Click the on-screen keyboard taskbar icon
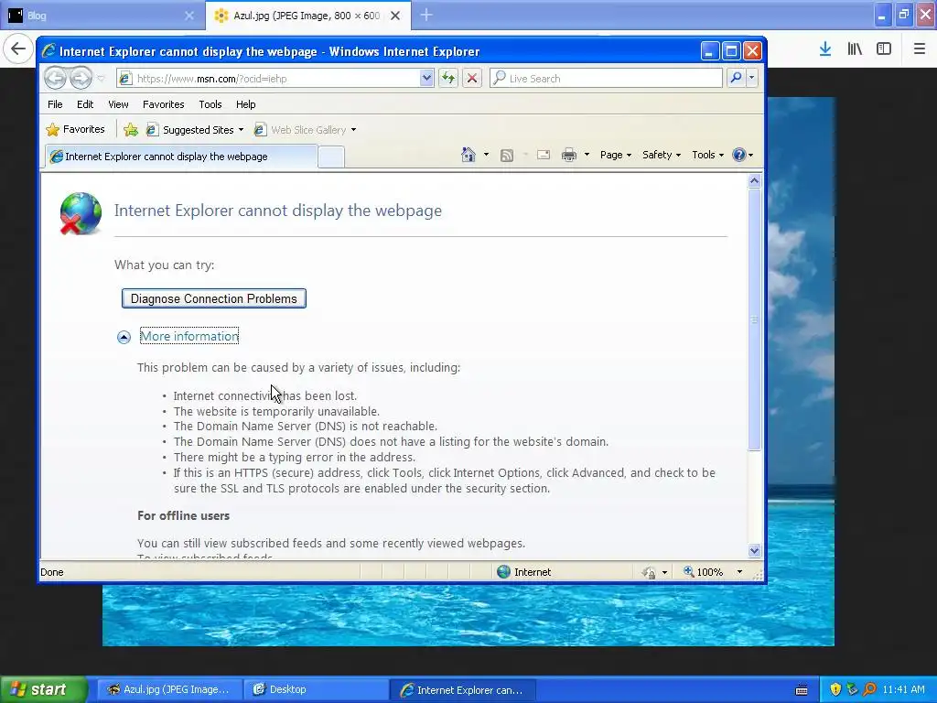The width and height of the screenshot is (937, 703). 802,690
